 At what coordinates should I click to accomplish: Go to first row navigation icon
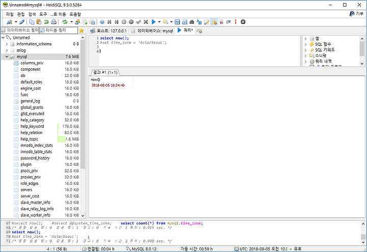click(109, 22)
